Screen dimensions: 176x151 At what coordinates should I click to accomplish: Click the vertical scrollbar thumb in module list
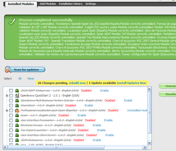click(149, 112)
